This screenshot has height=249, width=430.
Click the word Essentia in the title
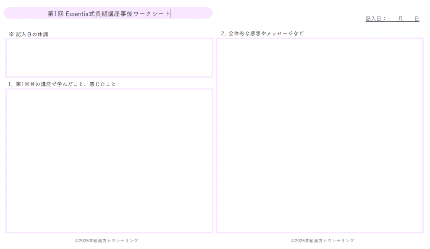(x=77, y=14)
